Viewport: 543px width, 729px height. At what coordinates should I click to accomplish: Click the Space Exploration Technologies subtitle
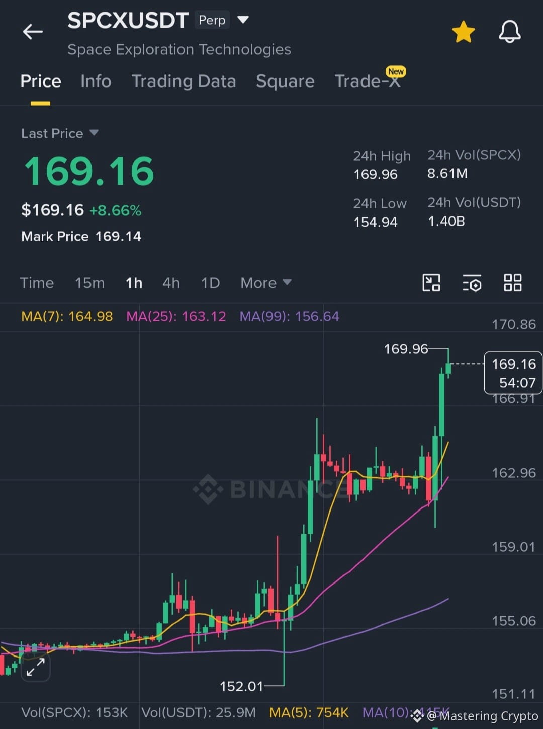[x=179, y=49]
